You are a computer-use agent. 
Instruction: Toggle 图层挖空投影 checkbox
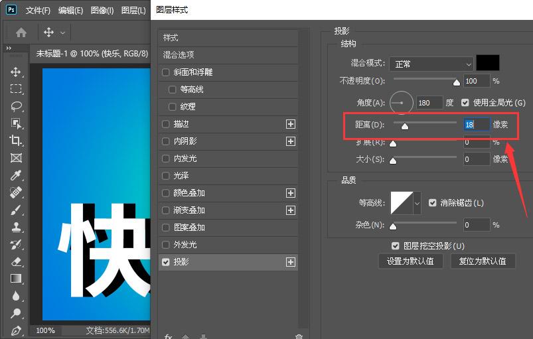pyautogui.click(x=396, y=245)
